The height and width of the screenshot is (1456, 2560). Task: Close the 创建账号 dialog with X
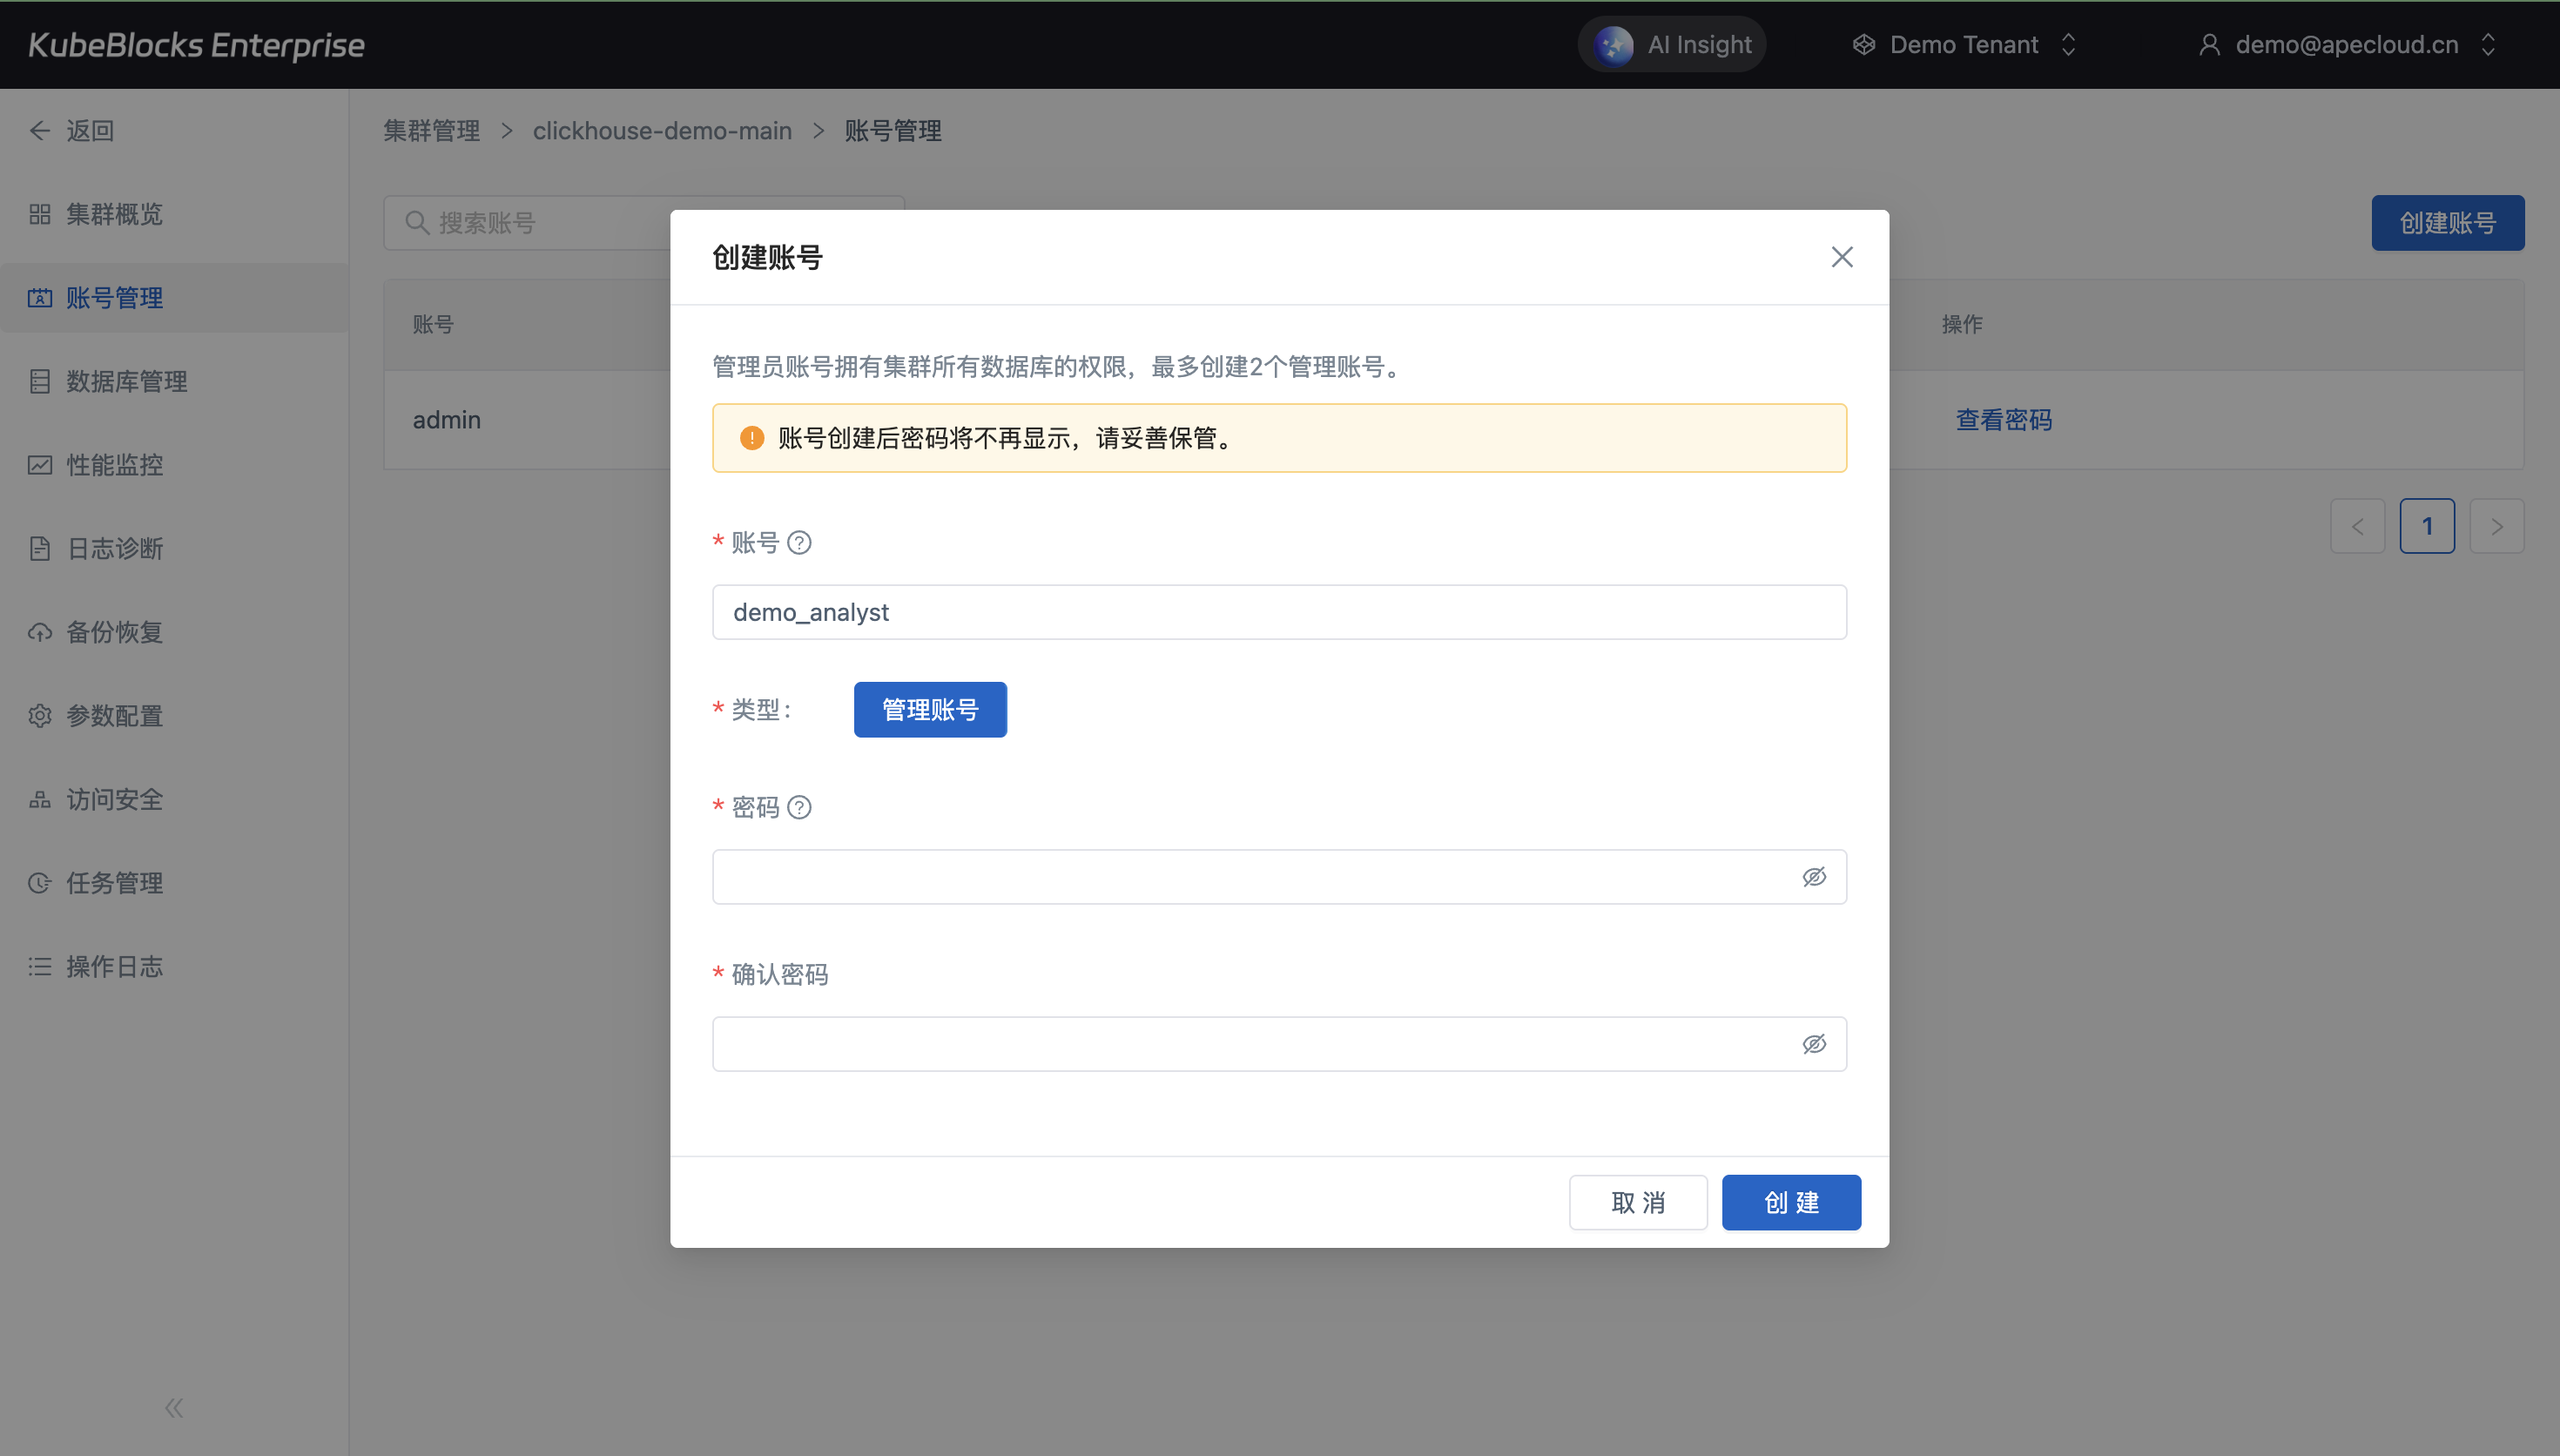tap(1842, 257)
